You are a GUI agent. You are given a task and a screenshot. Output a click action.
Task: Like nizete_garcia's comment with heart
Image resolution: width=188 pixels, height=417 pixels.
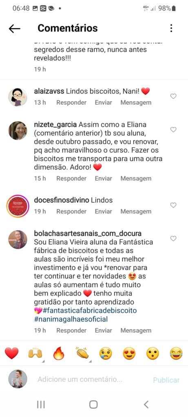[173, 129]
